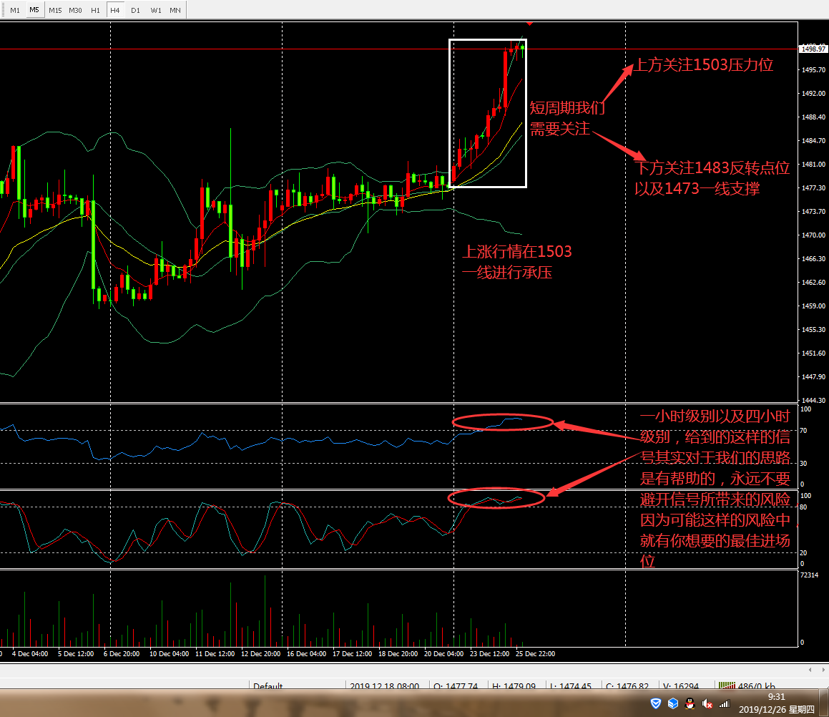Screen dimensions: 829x717
Task: Toggle the M5 timeframe button
Action: point(34,10)
